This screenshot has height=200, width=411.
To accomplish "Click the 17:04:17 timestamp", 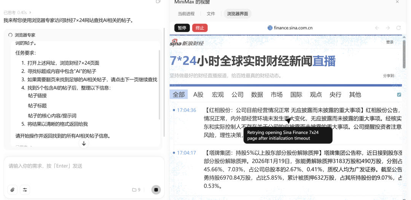I will click(186, 153).
